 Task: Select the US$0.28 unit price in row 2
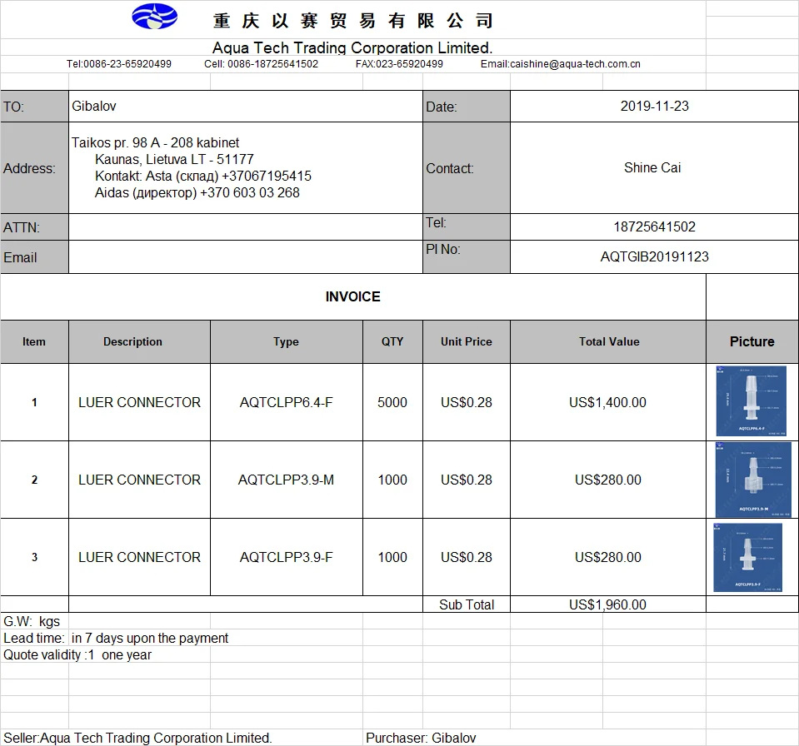tap(467, 480)
